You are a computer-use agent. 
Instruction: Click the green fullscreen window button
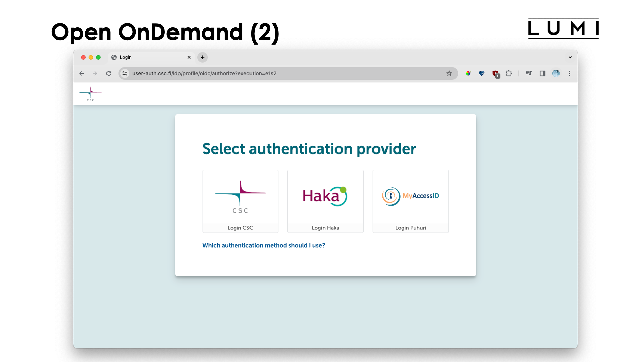coord(98,57)
